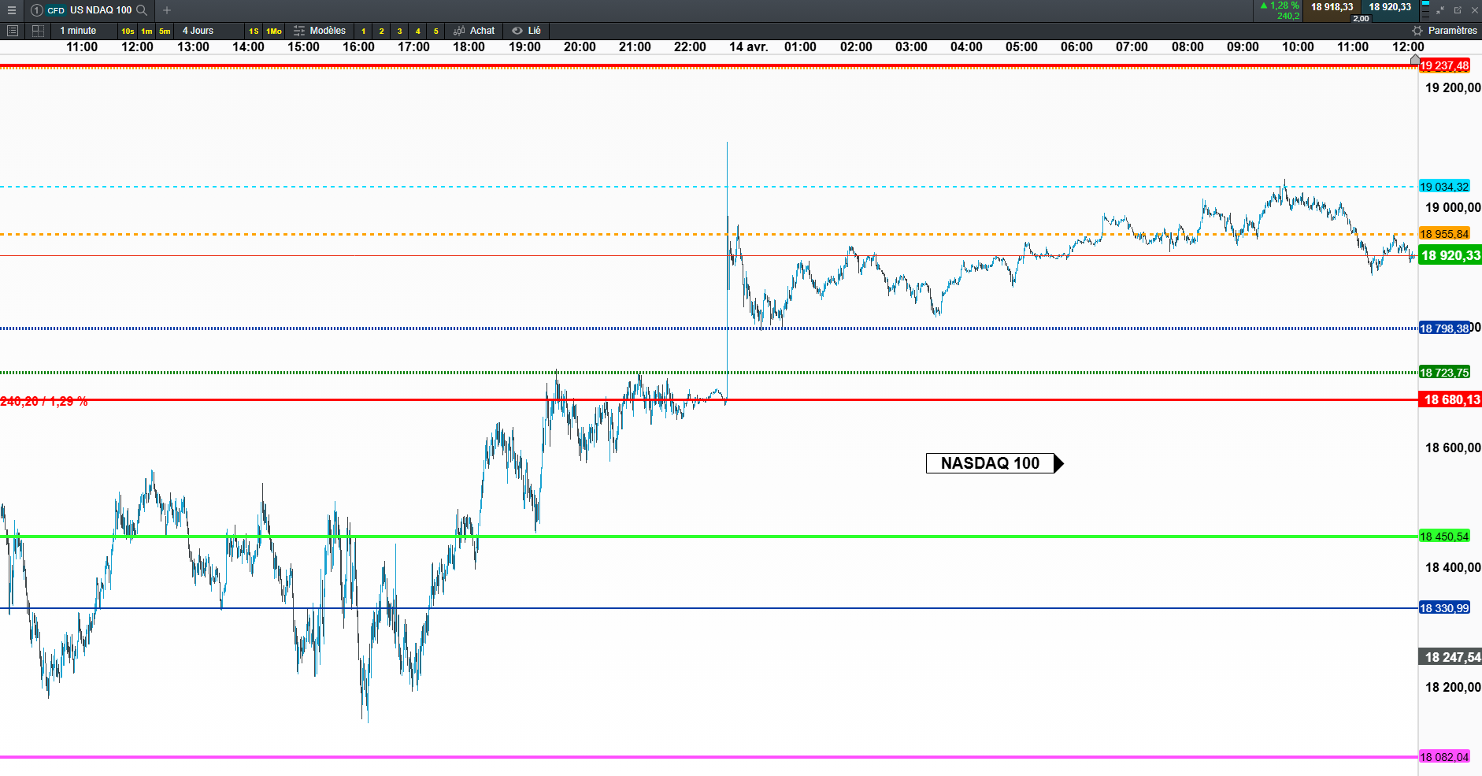1482x776 pixels.
Task: Click the blue 18 798,38 level label
Action: pyautogui.click(x=1444, y=329)
